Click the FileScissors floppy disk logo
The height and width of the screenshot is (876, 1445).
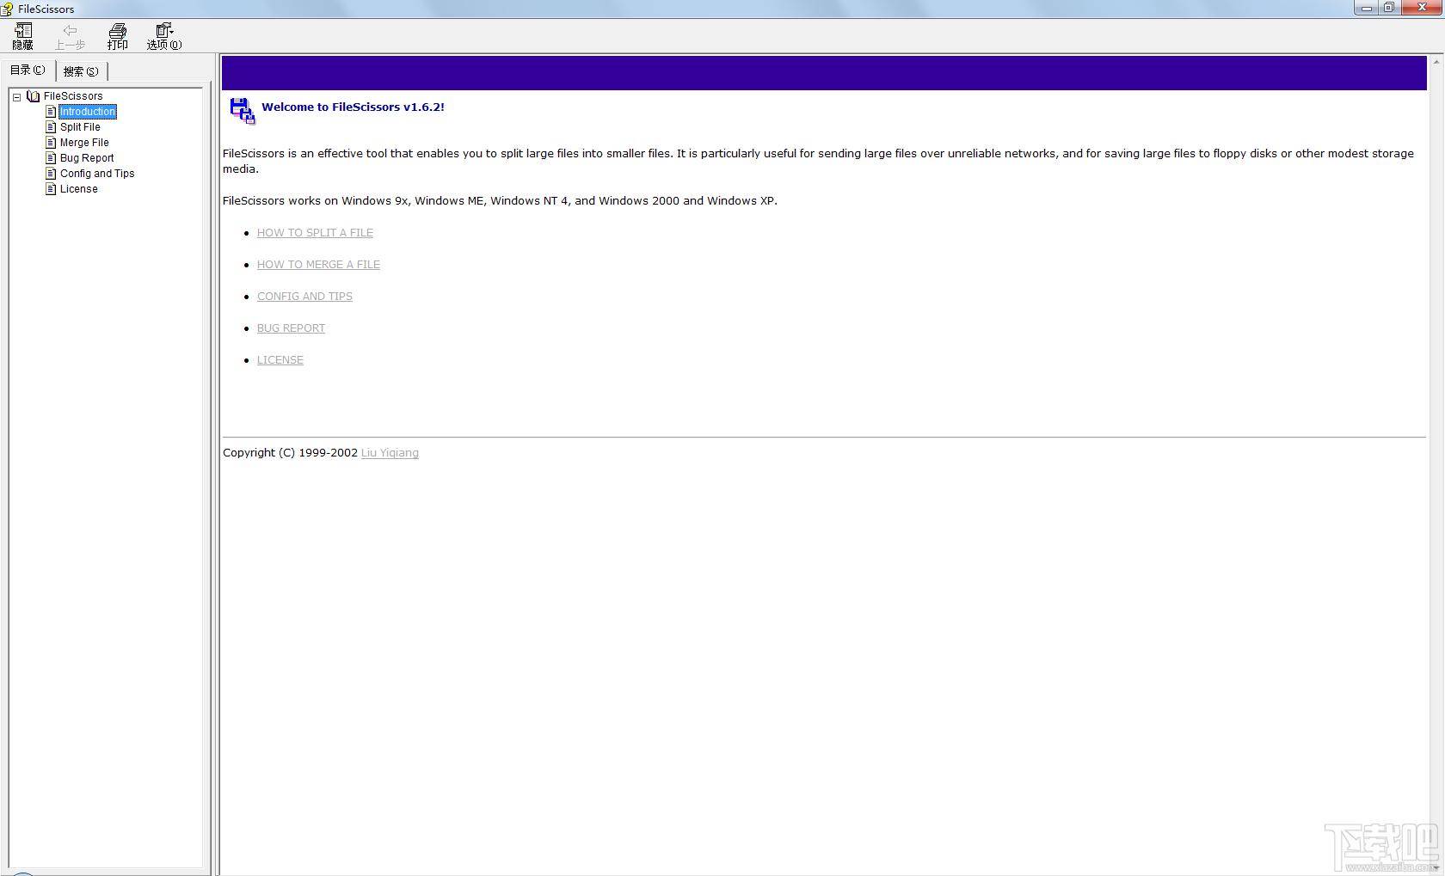pyautogui.click(x=243, y=111)
